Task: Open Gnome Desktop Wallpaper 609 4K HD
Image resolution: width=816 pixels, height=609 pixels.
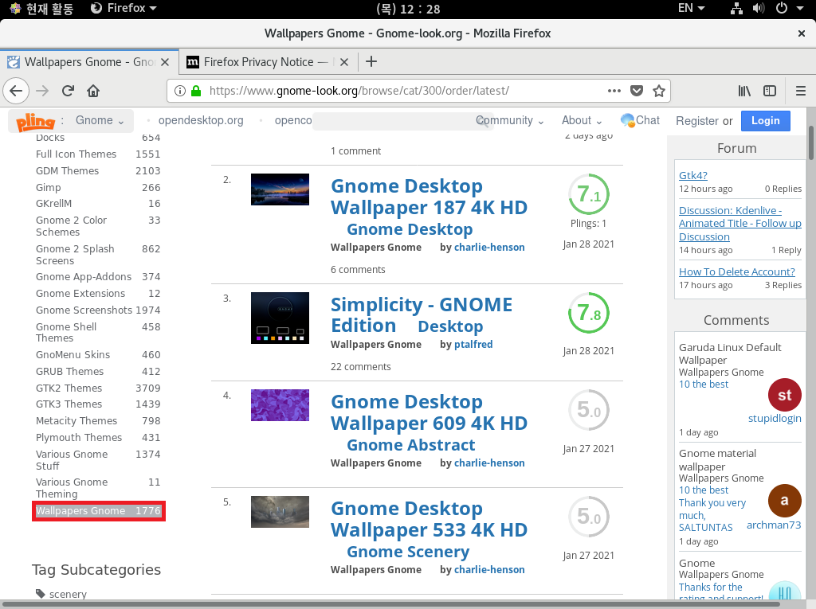Action: [429, 412]
